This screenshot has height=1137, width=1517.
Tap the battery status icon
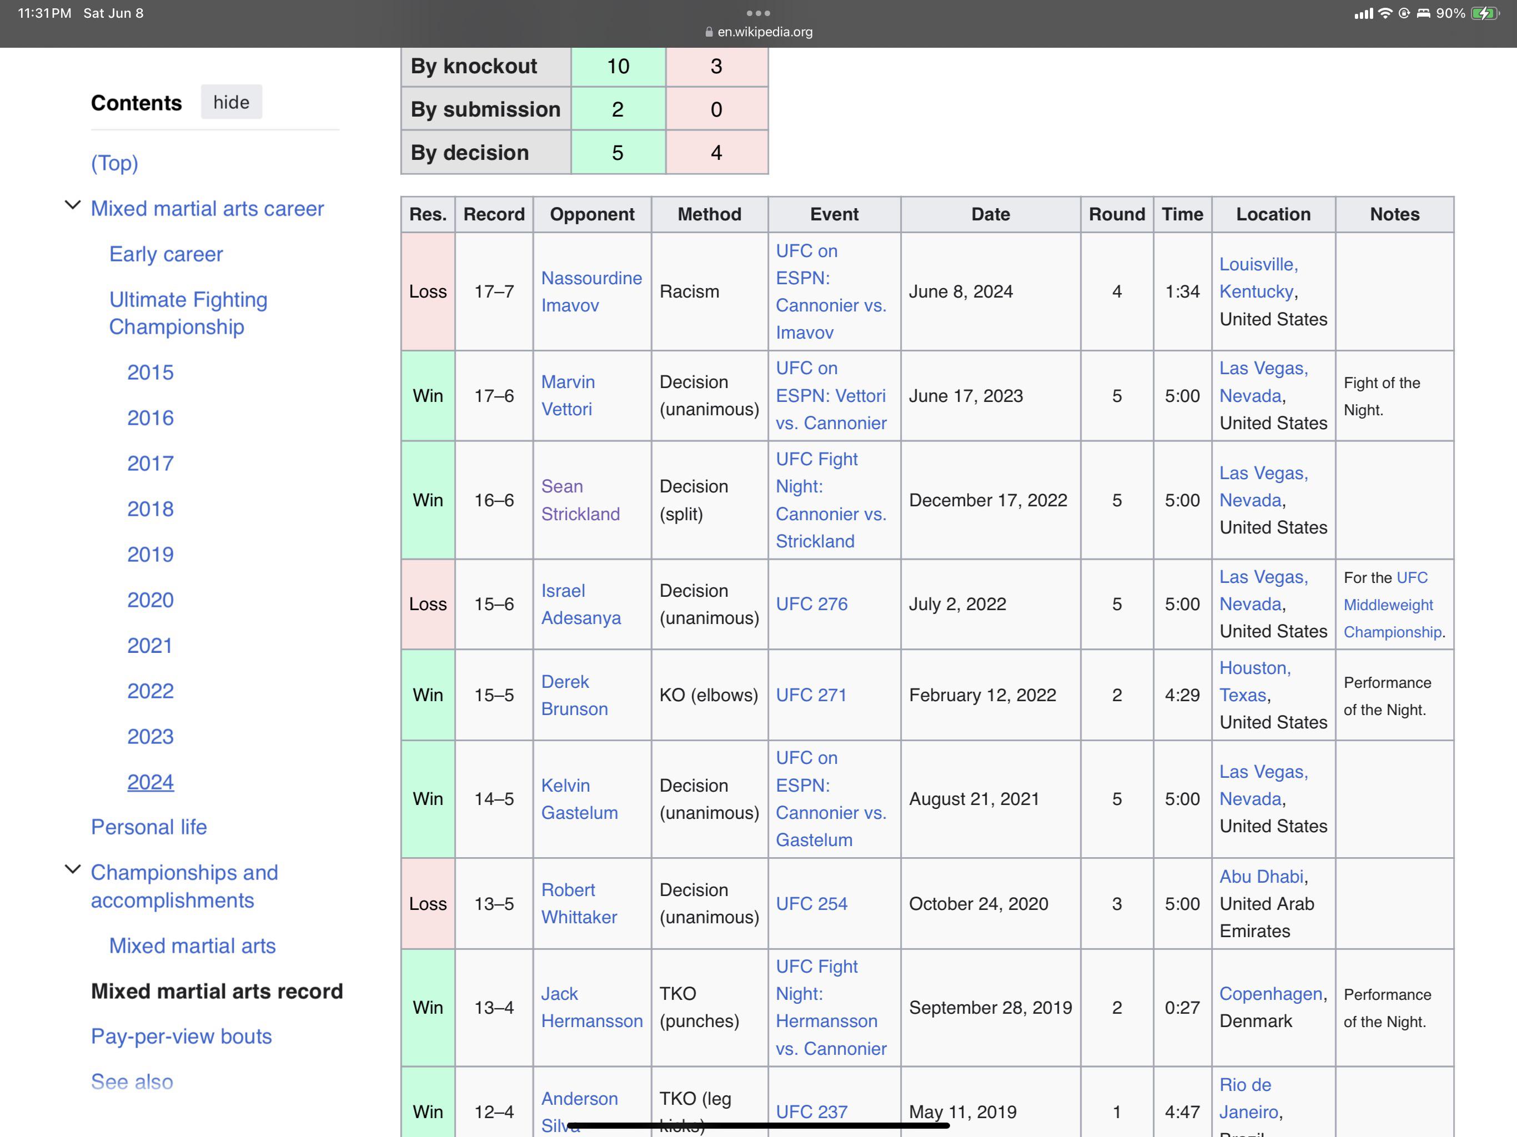(1484, 13)
